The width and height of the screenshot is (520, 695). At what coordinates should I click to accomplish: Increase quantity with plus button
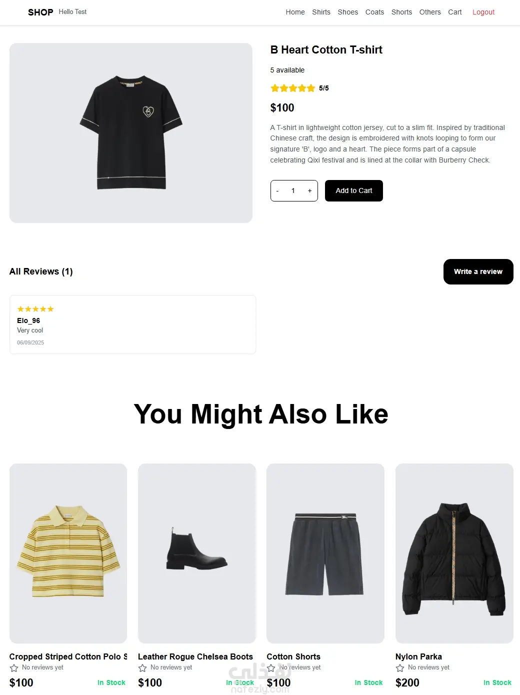pyautogui.click(x=309, y=191)
